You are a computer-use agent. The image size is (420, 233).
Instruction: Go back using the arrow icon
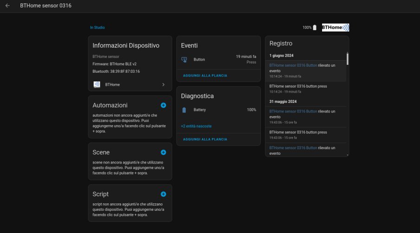click(x=7, y=6)
